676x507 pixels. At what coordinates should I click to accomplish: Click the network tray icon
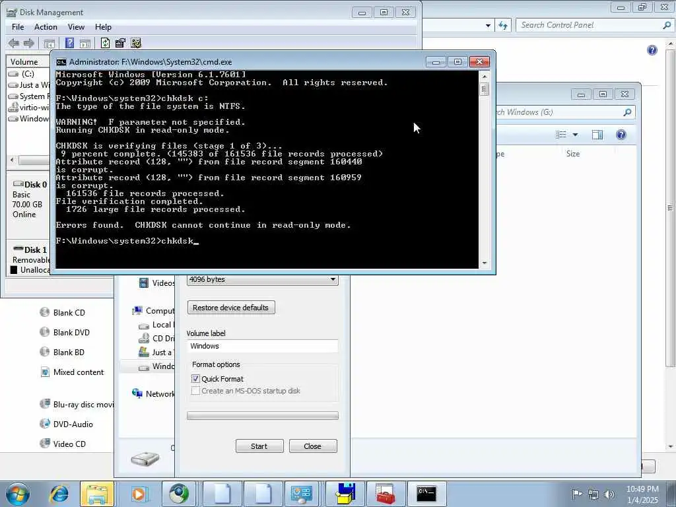593,494
